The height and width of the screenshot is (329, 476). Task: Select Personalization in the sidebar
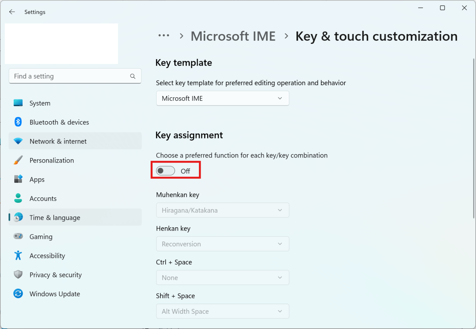tap(75, 160)
